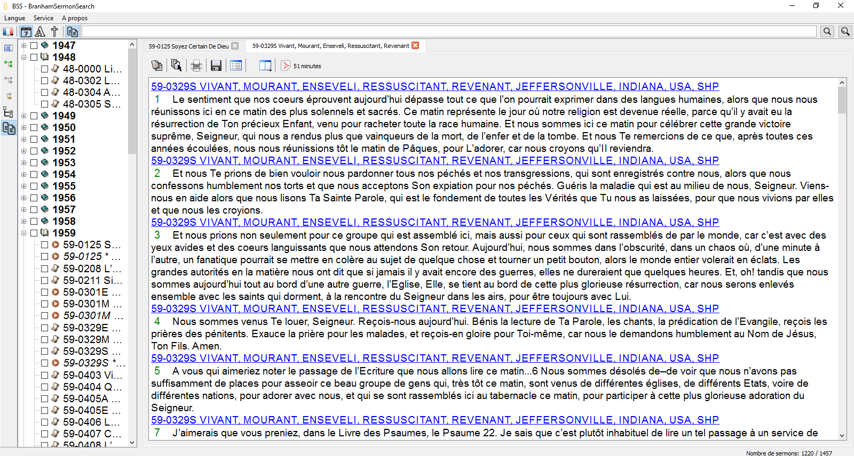Click the sermon text vertical scrollbar thumb
The height and width of the screenshot is (456, 854).
pos(842,100)
